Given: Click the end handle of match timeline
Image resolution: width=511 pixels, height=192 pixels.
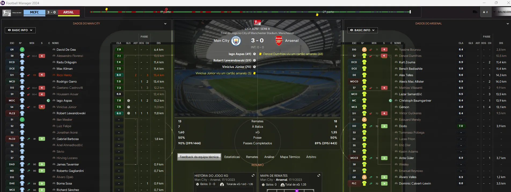Looking at the screenshot, I should [410, 12].
